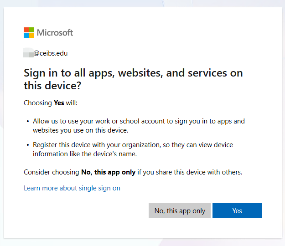Image resolution: width=285 pixels, height=246 pixels.
Task: Click the green square in Microsoft logo
Action: coord(31,30)
